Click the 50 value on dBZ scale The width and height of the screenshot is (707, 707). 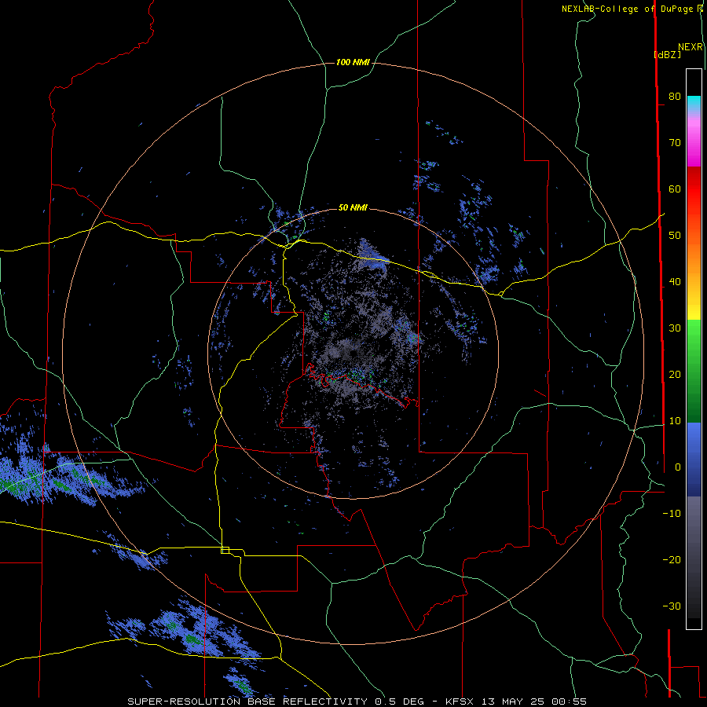pos(675,236)
